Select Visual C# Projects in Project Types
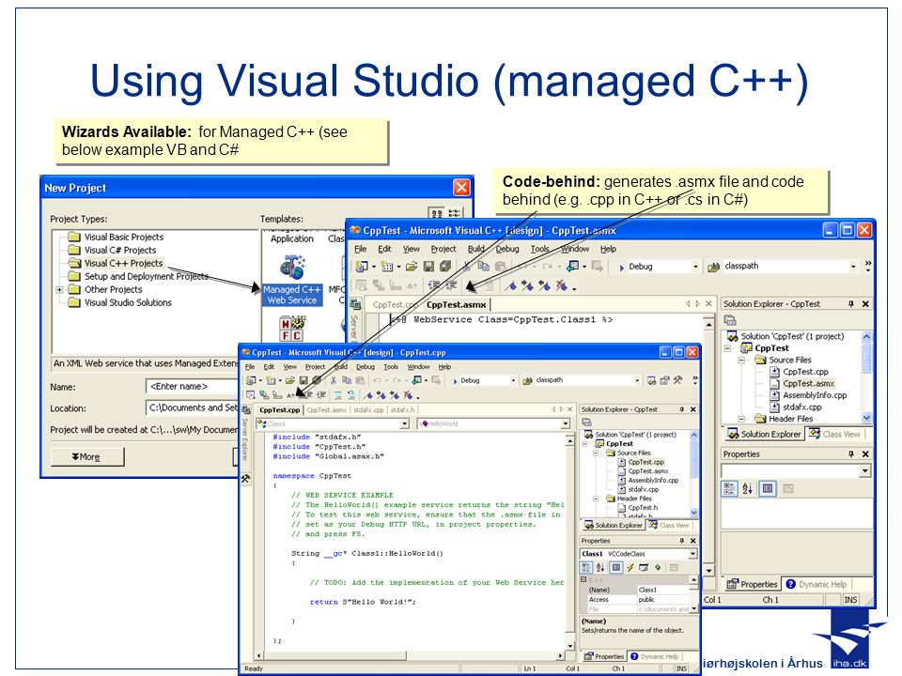This screenshot has width=902, height=676. (119, 250)
